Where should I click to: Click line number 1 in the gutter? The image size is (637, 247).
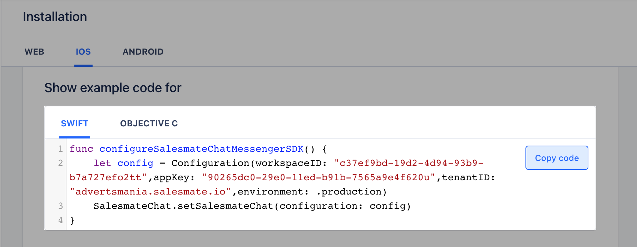(x=60, y=149)
